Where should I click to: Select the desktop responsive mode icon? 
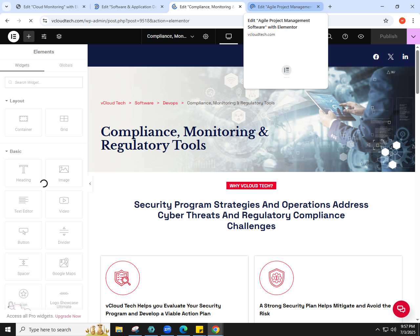point(229,36)
